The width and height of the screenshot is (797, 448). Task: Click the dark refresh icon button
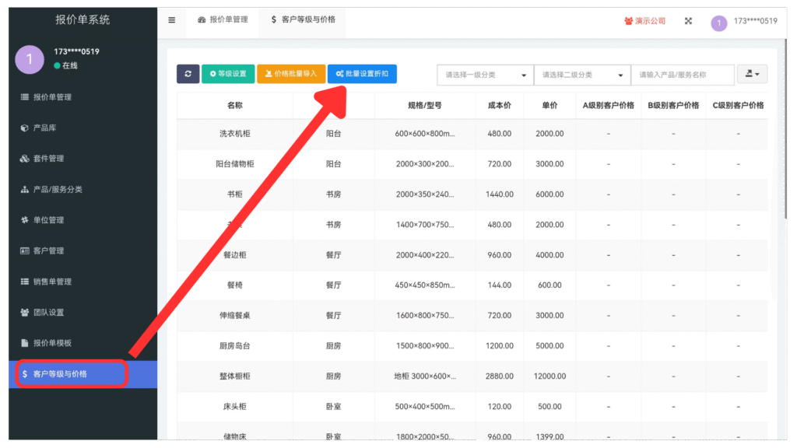pos(188,74)
